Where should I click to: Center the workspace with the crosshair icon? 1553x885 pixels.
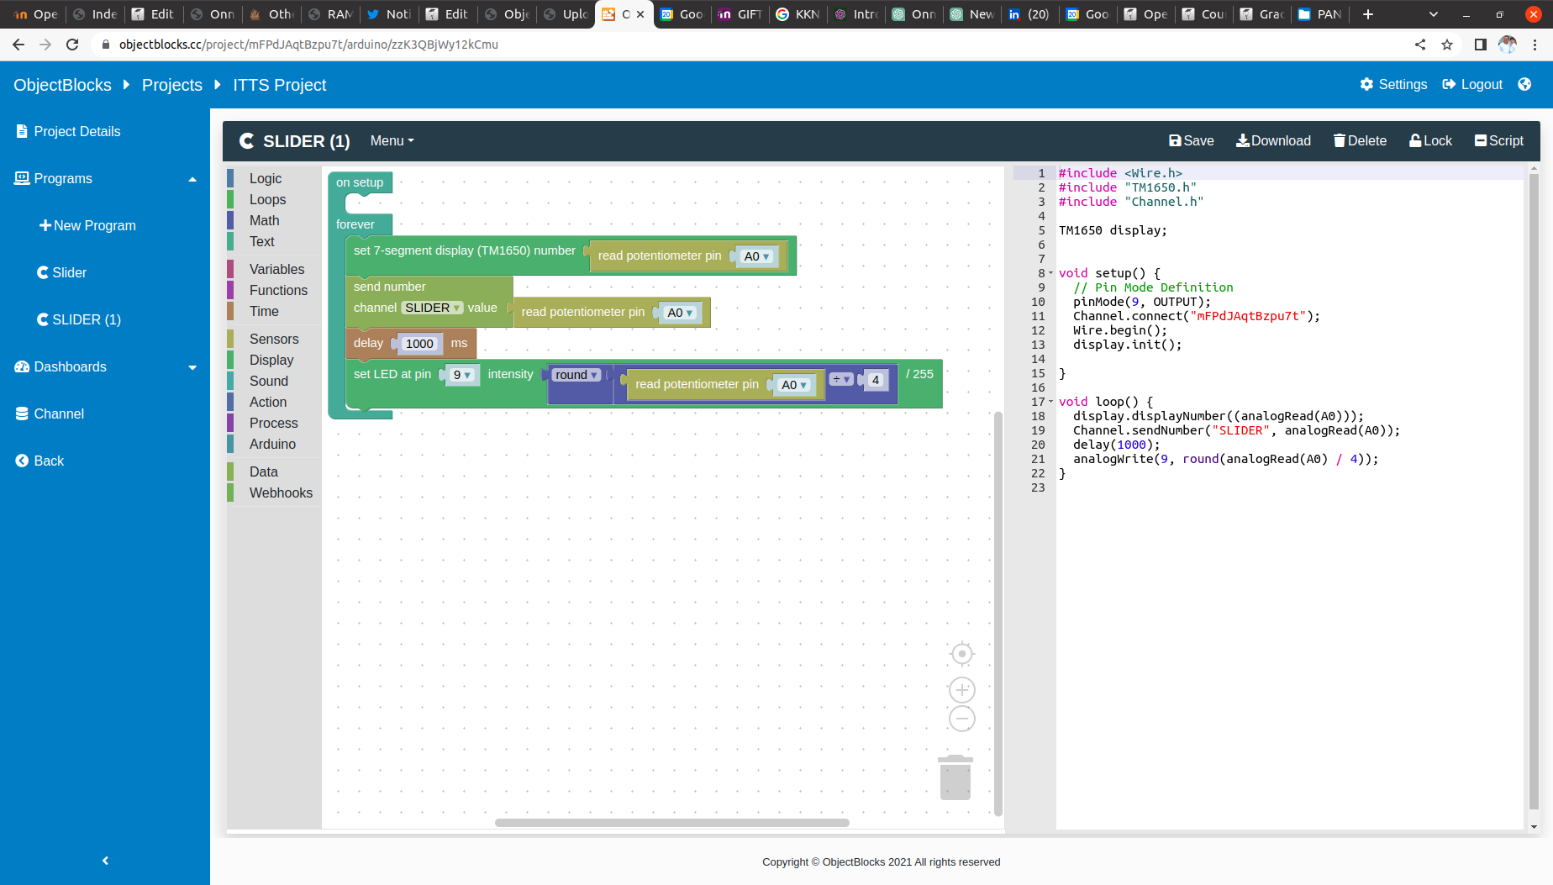(961, 654)
